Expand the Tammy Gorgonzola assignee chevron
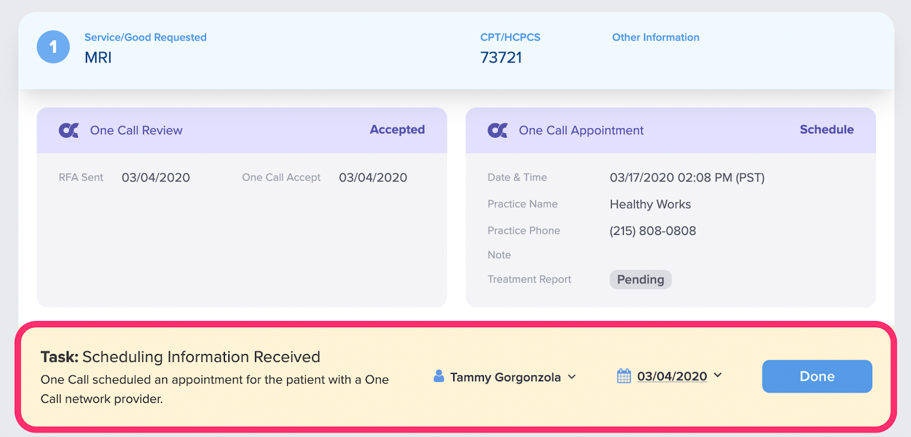This screenshot has width=911, height=437. 572,377
